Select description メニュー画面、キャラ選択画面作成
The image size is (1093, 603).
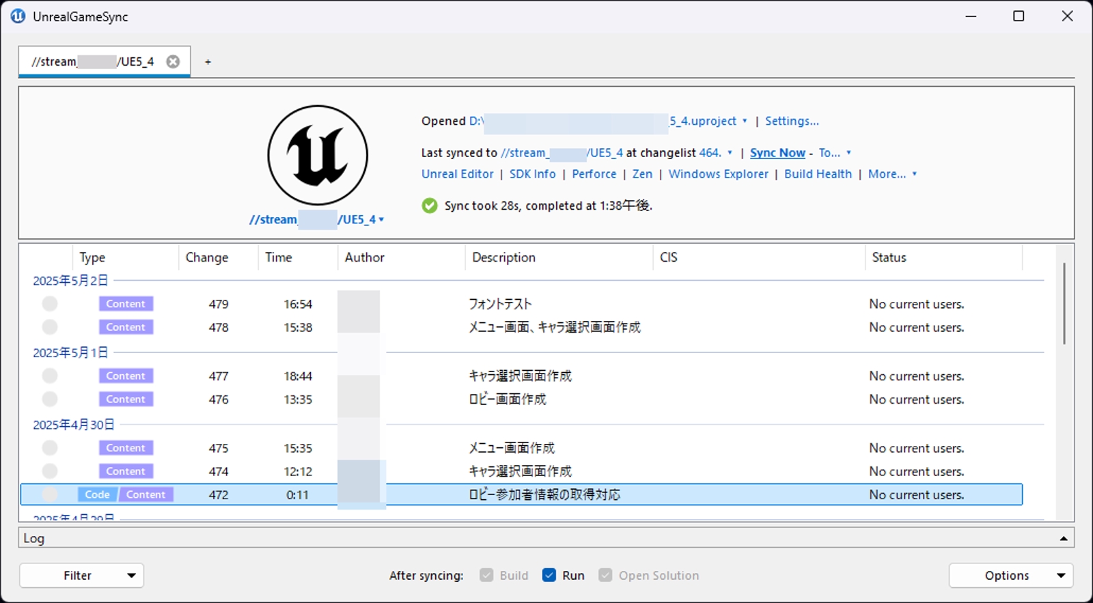point(555,327)
